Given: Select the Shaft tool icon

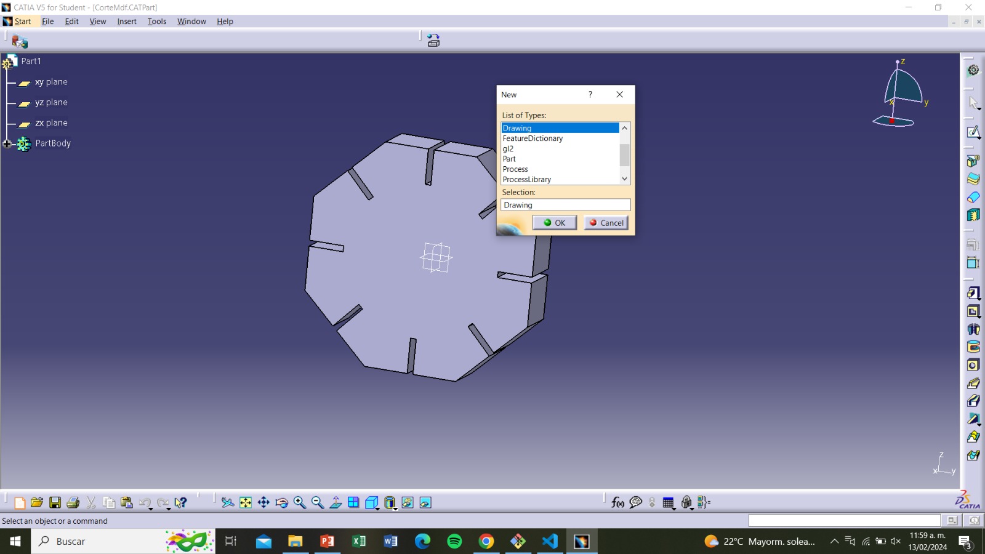Looking at the screenshot, I should click(x=973, y=329).
